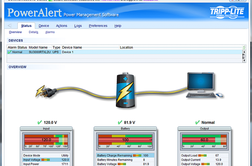Select the Output Voltage 120.0 row
252x166 pixels.
204,164
